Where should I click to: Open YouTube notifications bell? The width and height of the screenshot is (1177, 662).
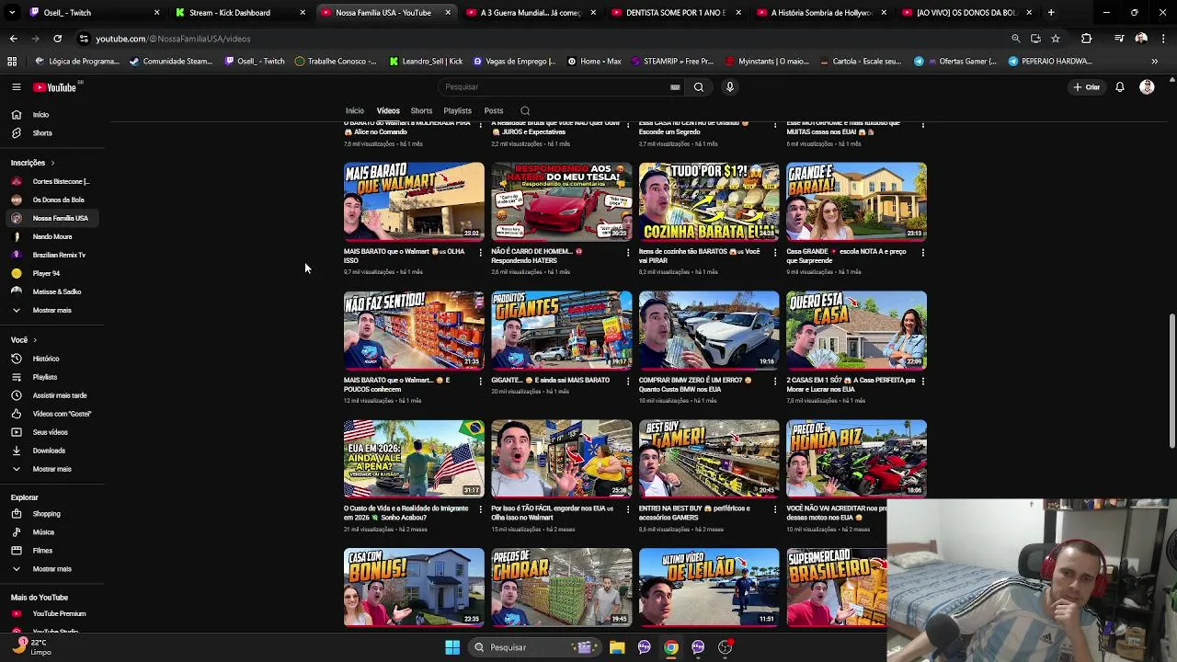(x=1120, y=87)
